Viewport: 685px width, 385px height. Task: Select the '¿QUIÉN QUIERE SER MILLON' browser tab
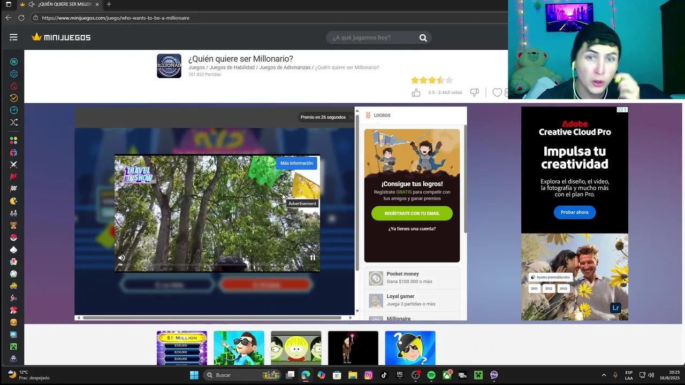(x=59, y=4)
